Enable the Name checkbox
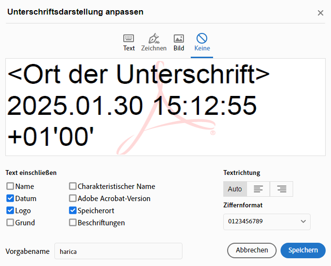 point(10,187)
